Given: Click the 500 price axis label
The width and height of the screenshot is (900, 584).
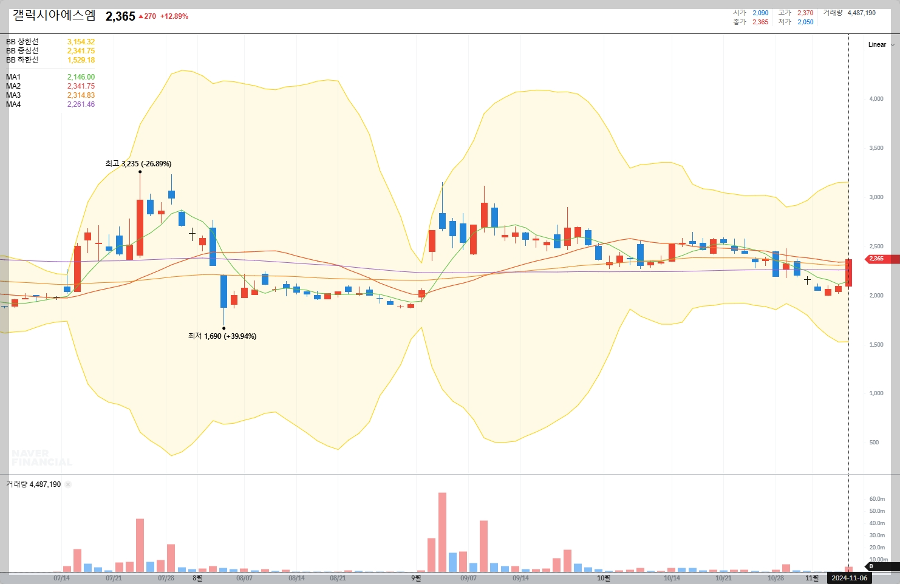Looking at the screenshot, I should pyautogui.click(x=874, y=442).
